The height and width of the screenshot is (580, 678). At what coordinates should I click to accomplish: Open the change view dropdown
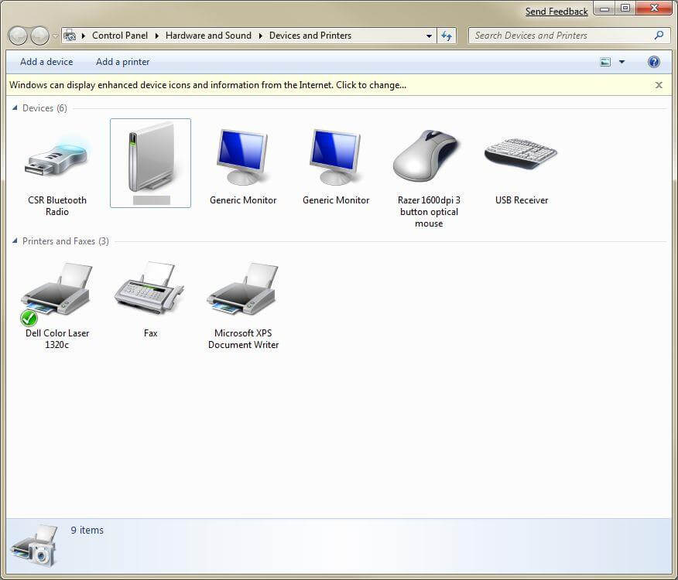pos(621,62)
